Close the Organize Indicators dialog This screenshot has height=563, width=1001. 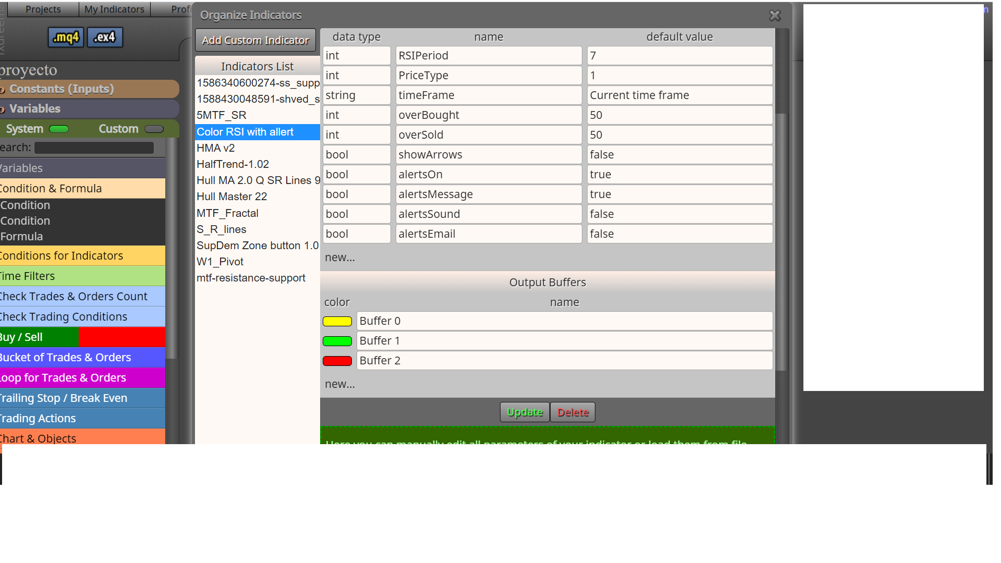tap(775, 16)
